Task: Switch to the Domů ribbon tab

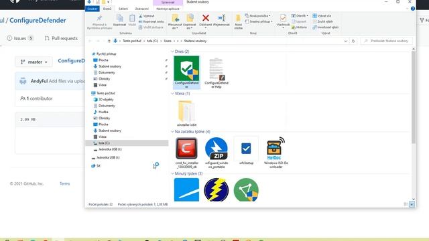Action: 107,9
